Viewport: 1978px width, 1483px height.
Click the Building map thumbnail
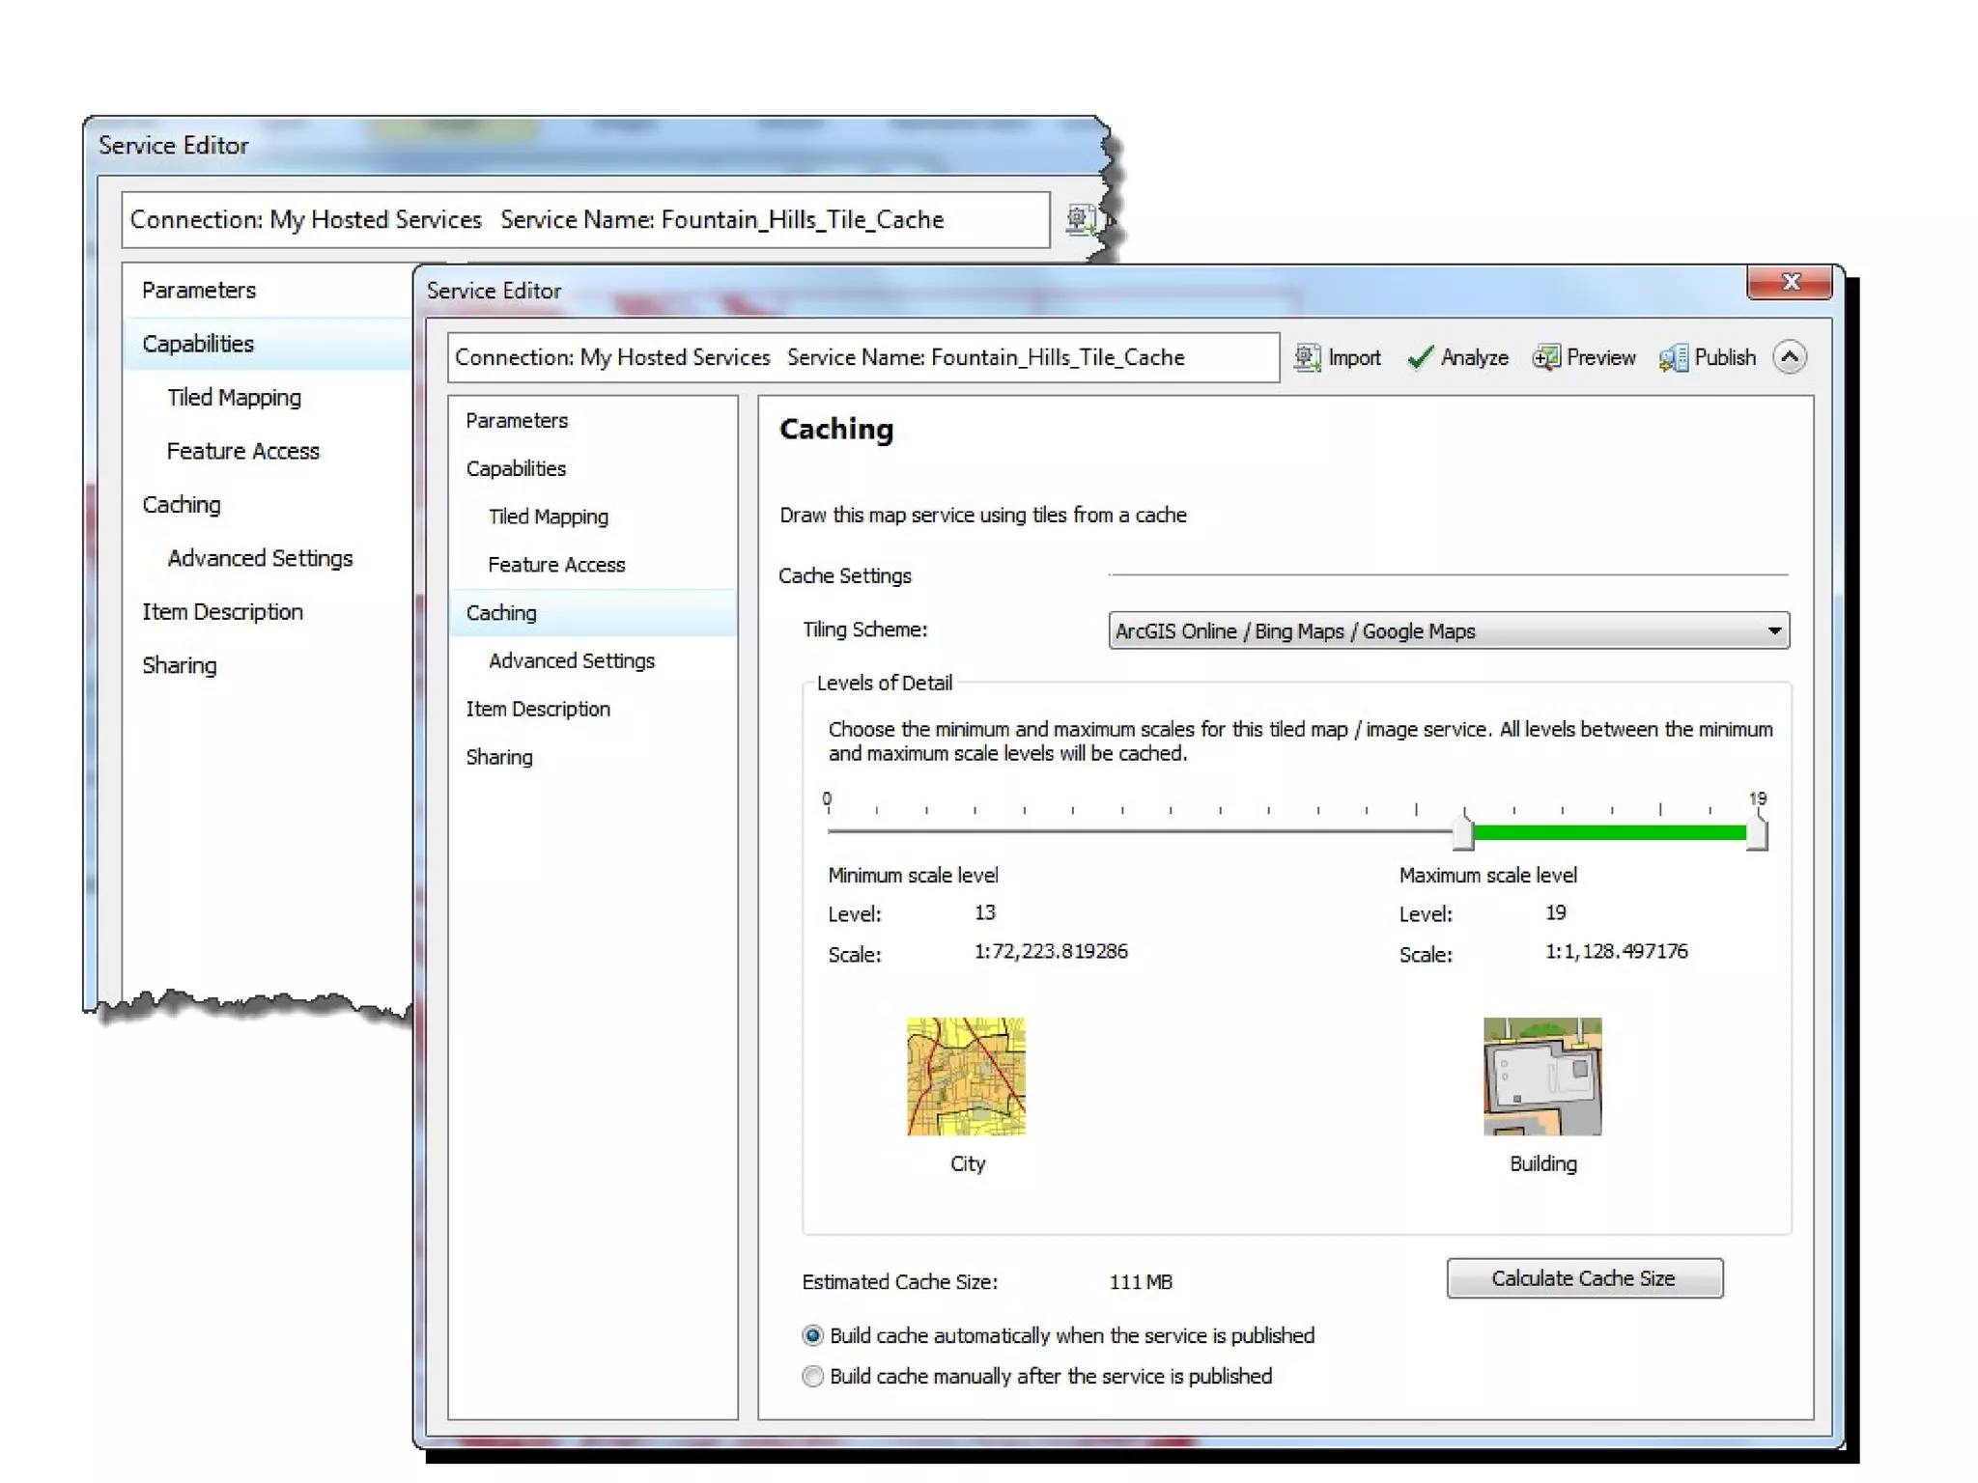pyautogui.click(x=1541, y=1076)
